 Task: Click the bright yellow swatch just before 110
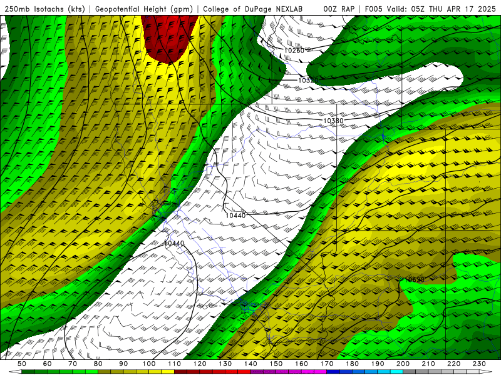(x=168, y=372)
